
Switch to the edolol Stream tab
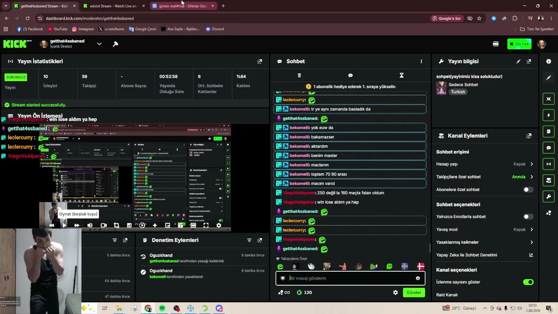pyautogui.click(x=113, y=6)
